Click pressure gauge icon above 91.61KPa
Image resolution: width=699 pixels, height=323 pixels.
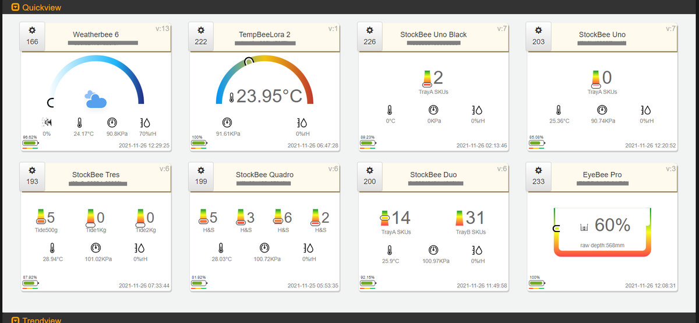[227, 122]
